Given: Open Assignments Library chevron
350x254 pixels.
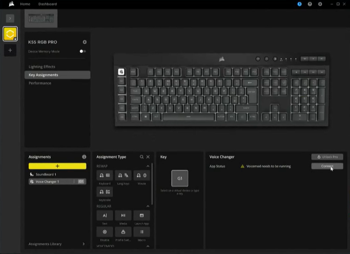Looking at the screenshot, I should pos(84,244).
